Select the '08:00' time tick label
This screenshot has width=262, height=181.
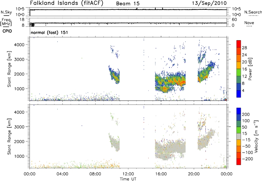click(x=95, y=174)
